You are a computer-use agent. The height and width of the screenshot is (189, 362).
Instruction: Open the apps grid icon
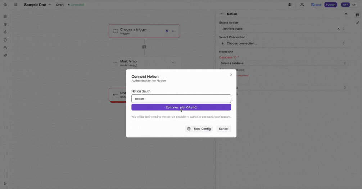(16, 5)
